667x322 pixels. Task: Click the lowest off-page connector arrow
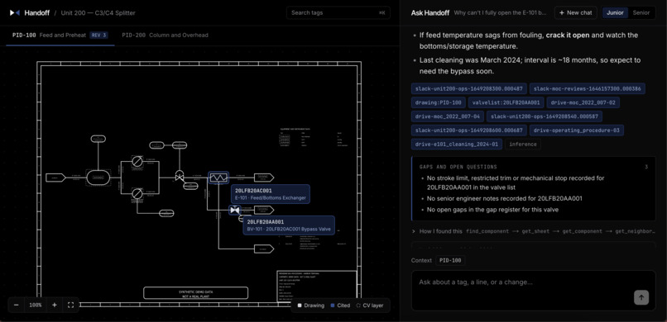(264, 249)
